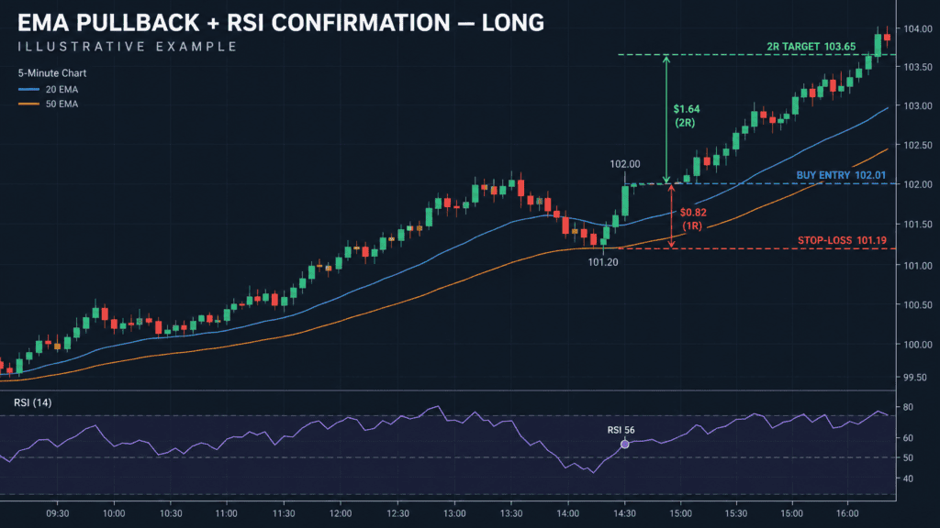This screenshot has height=528, width=940.
Task: Click the 104.00 price axis label
Action: (918, 28)
